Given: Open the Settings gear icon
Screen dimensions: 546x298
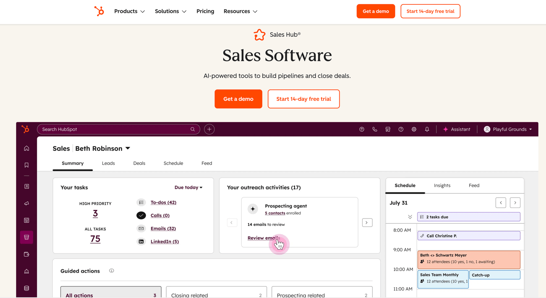Looking at the screenshot, I should tap(414, 129).
